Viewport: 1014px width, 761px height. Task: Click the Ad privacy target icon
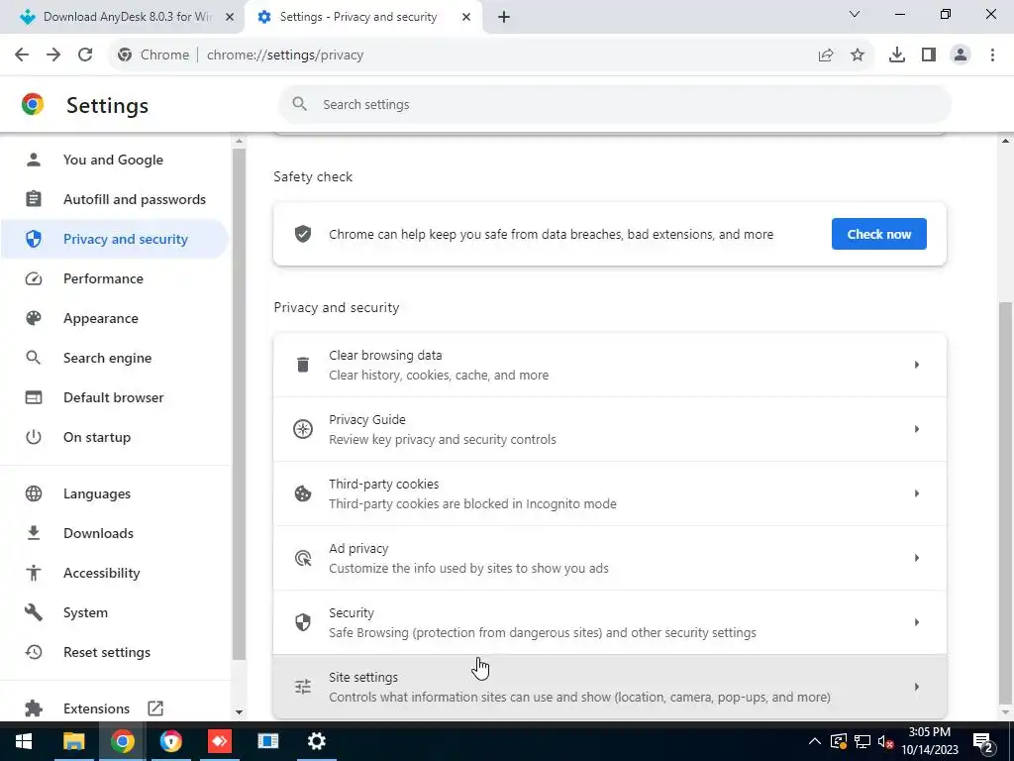tap(303, 558)
